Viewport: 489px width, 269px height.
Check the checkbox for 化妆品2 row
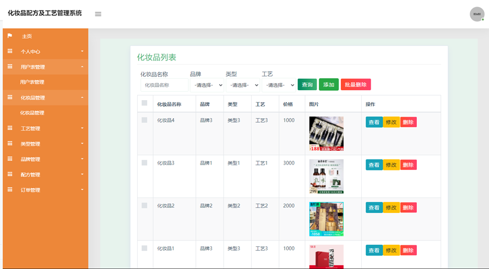[144, 205]
